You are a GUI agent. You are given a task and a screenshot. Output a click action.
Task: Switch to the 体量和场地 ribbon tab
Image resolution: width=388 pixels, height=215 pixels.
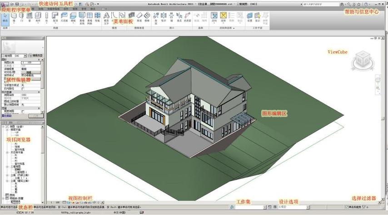(x=53, y=9)
